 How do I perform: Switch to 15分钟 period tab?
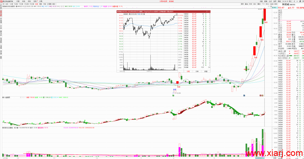21,4
